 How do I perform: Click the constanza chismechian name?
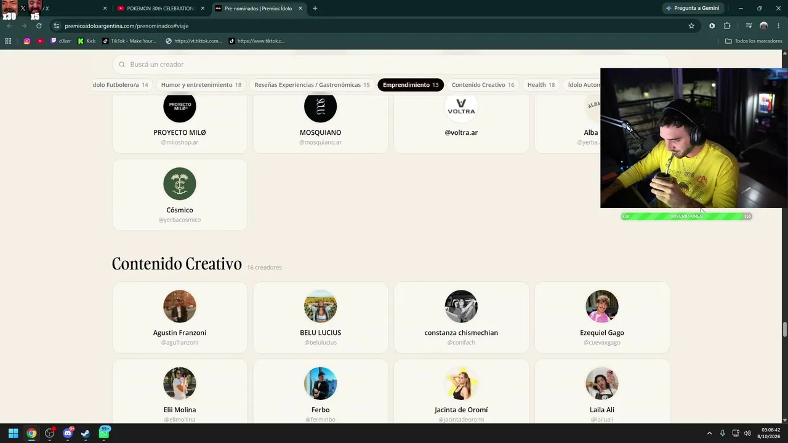coord(461,333)
